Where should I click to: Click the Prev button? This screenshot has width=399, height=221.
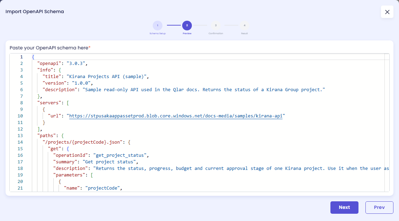coord(379,207)
